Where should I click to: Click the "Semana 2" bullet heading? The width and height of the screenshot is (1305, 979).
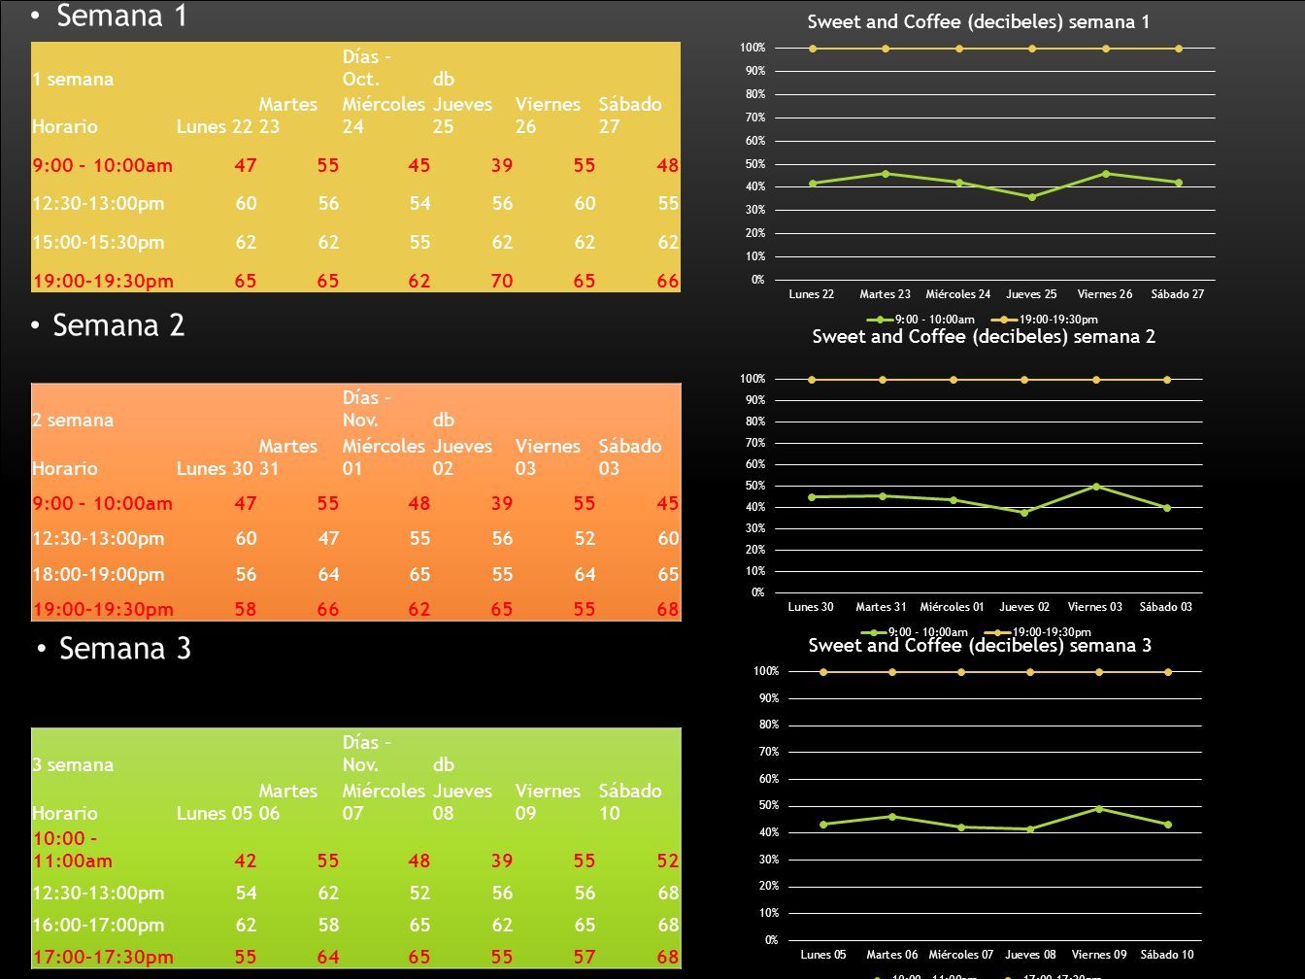(118, 325)
